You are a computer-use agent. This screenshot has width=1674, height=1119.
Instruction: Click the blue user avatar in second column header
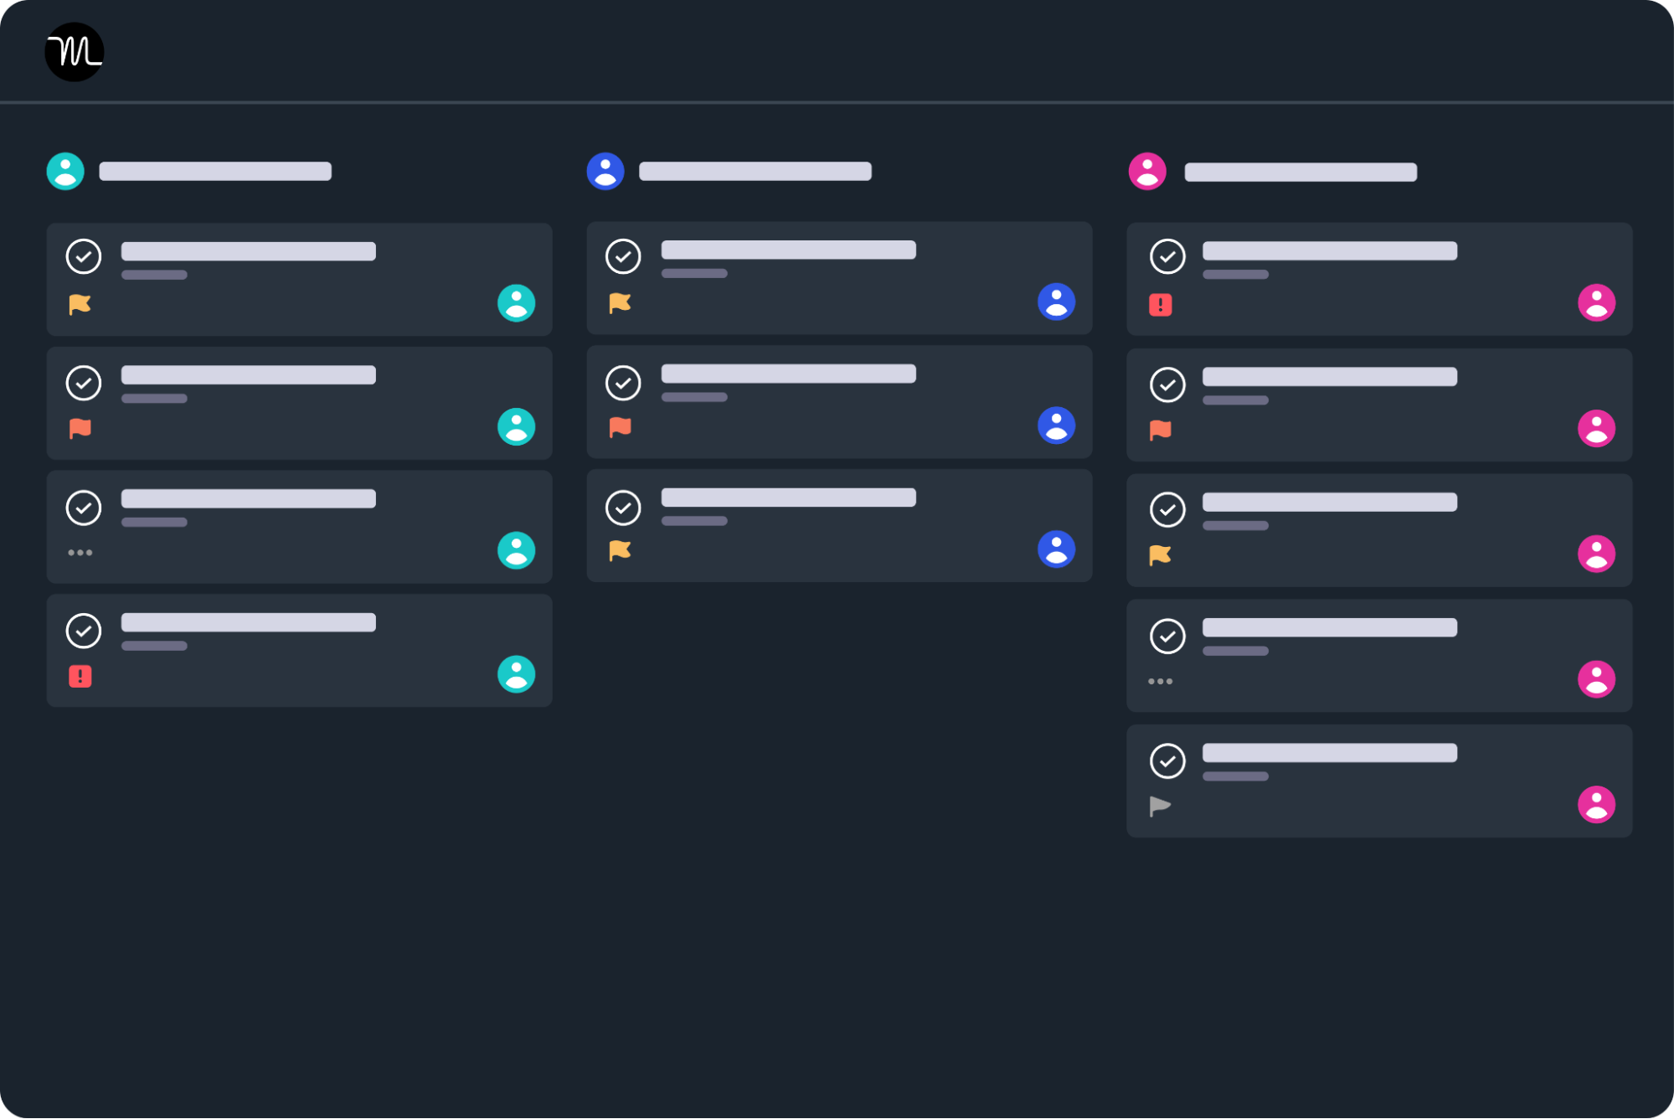(x=605, y=171)
